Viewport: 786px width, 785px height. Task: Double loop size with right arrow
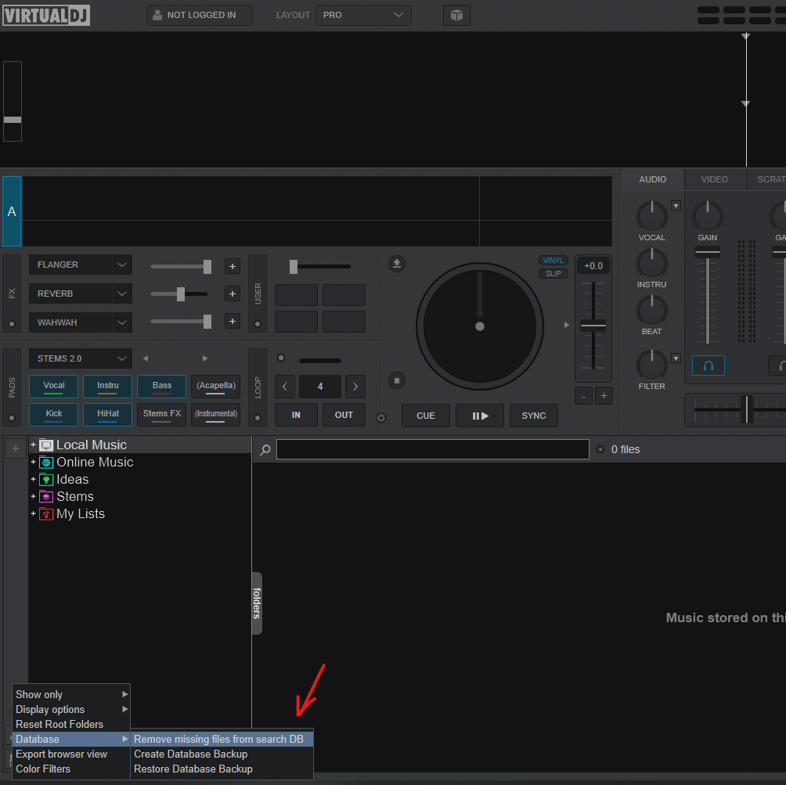(355, 387)
